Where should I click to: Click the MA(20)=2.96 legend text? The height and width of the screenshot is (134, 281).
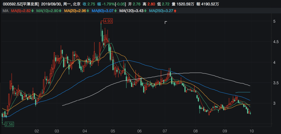pyautogui.click(x=75, y=11)
